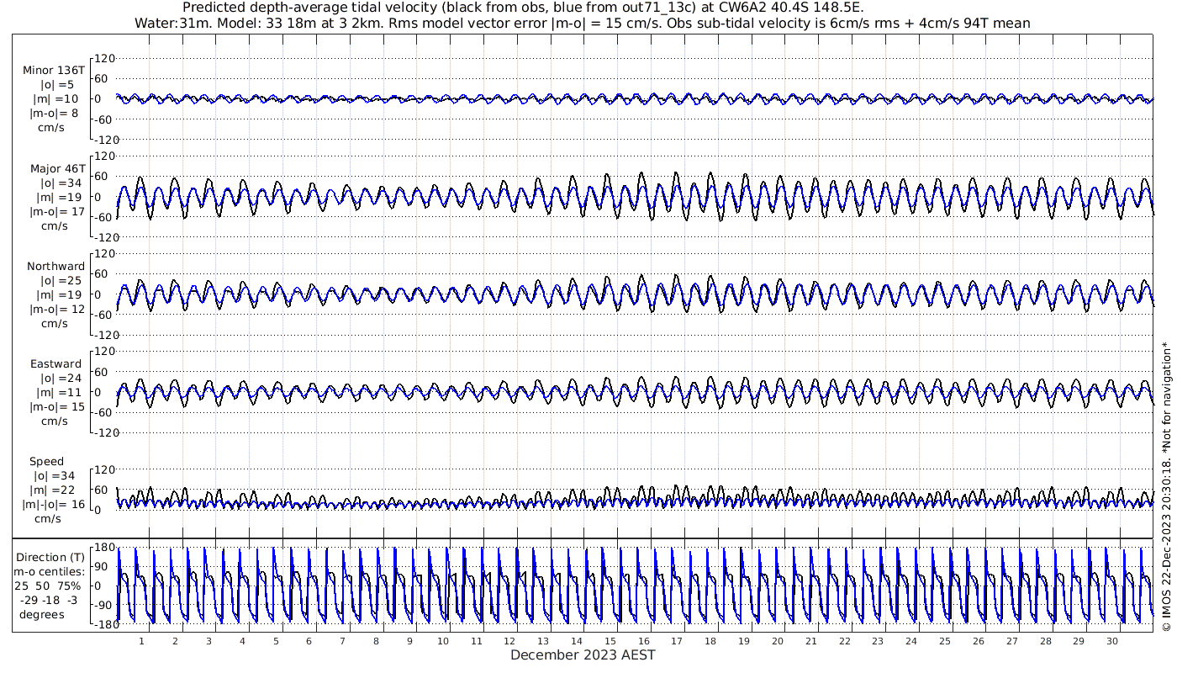Click the 'Speed' panel label
This screenshot has width=1177, height=673.
click(x=47, y=462)
